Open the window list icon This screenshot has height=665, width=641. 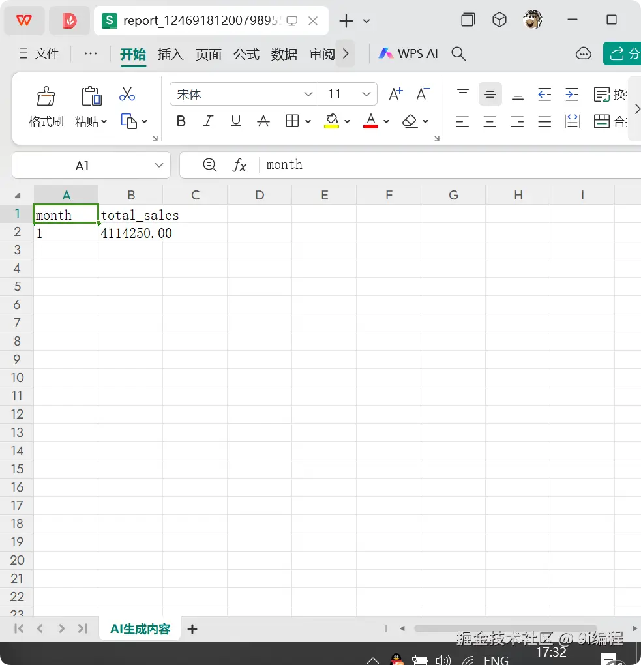468,20
